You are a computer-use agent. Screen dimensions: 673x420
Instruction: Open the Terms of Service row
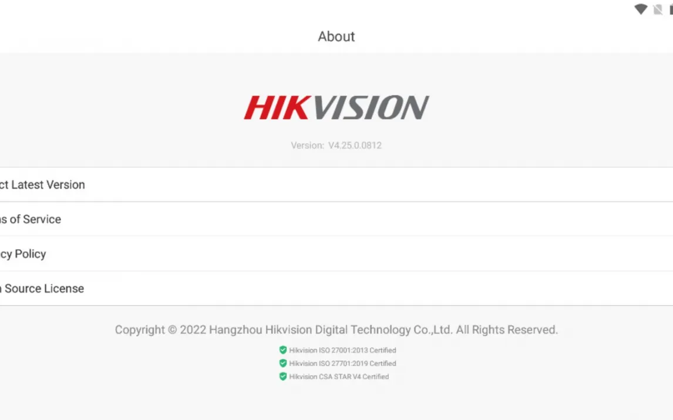pyautogui.click(x=31, y=219)
